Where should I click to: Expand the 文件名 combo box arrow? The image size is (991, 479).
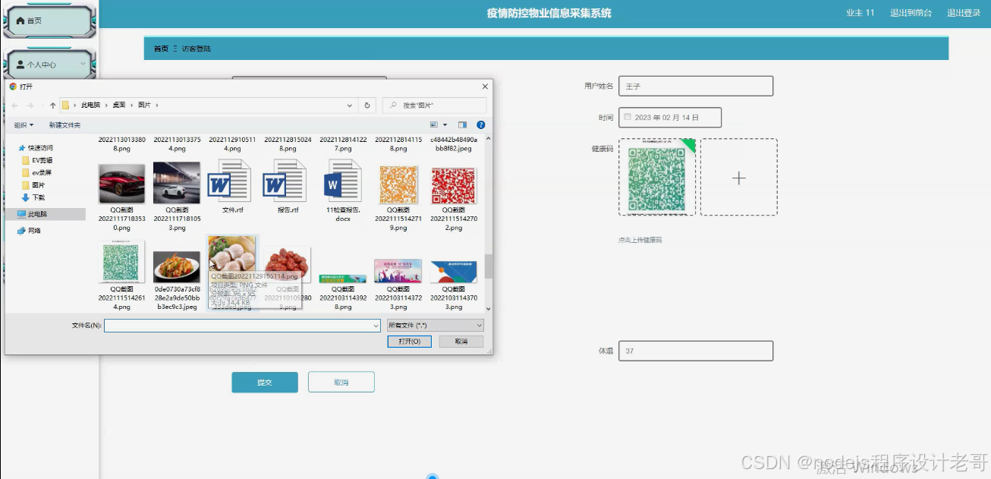click(x=376, y=325)
